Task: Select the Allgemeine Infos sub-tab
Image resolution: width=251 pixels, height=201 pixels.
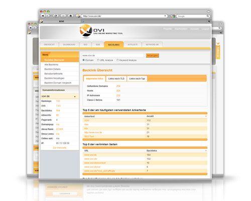Action: pos(94,78)
